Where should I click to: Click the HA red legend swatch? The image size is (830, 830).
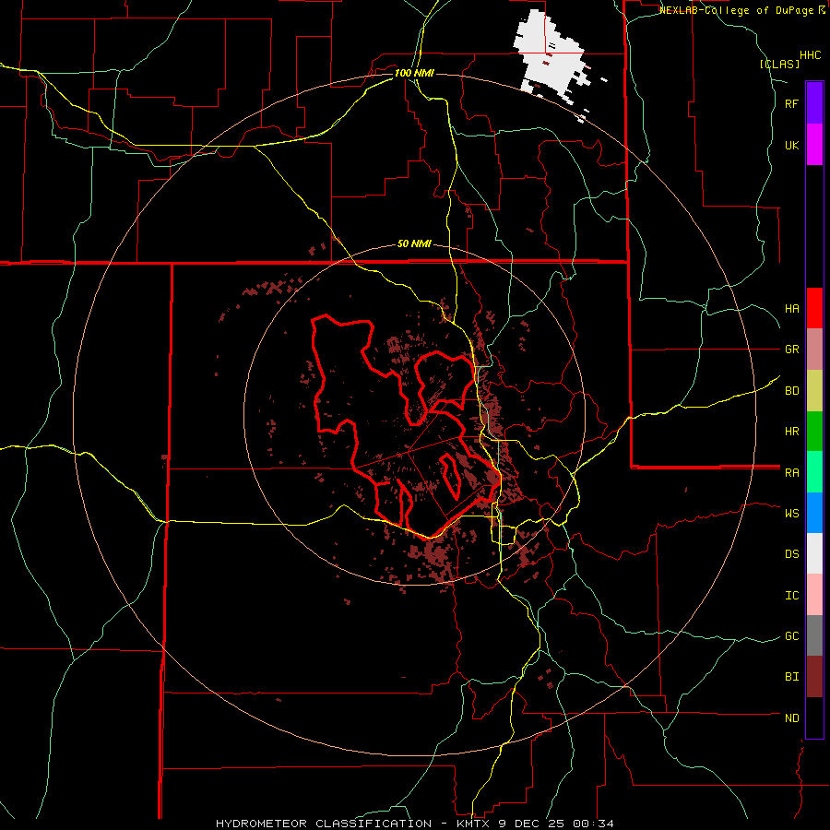(x=814, y=308)
